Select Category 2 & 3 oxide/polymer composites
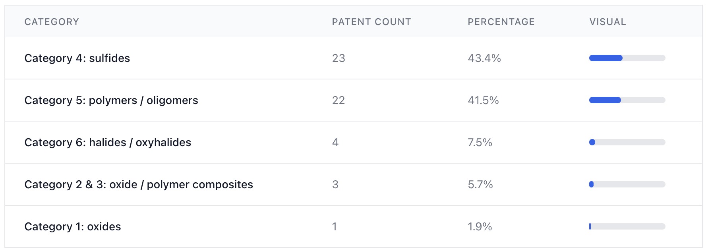The image size is (708, 251). pos(139,185)
